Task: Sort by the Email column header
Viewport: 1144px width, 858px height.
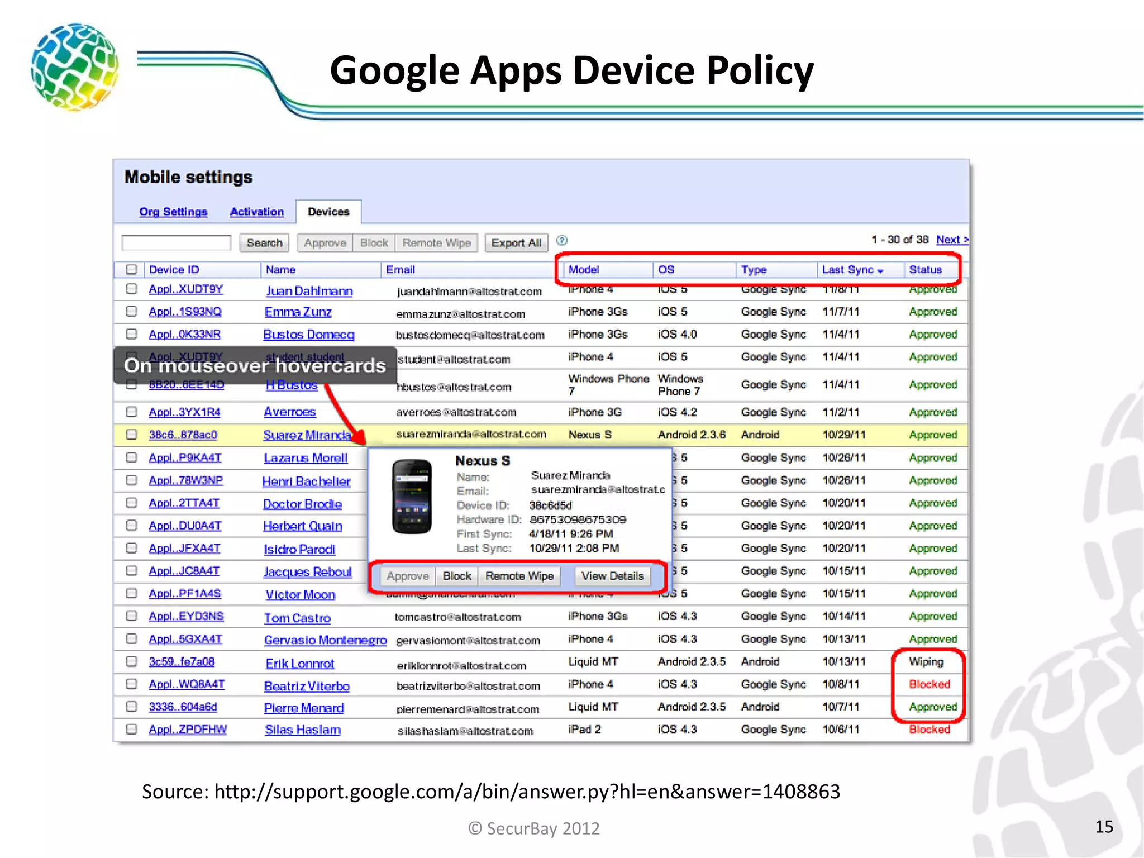Action: (401, 270)
